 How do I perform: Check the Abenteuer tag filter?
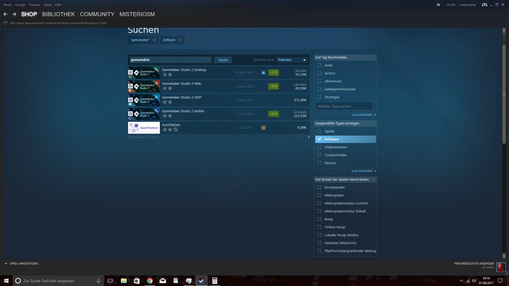319,81
